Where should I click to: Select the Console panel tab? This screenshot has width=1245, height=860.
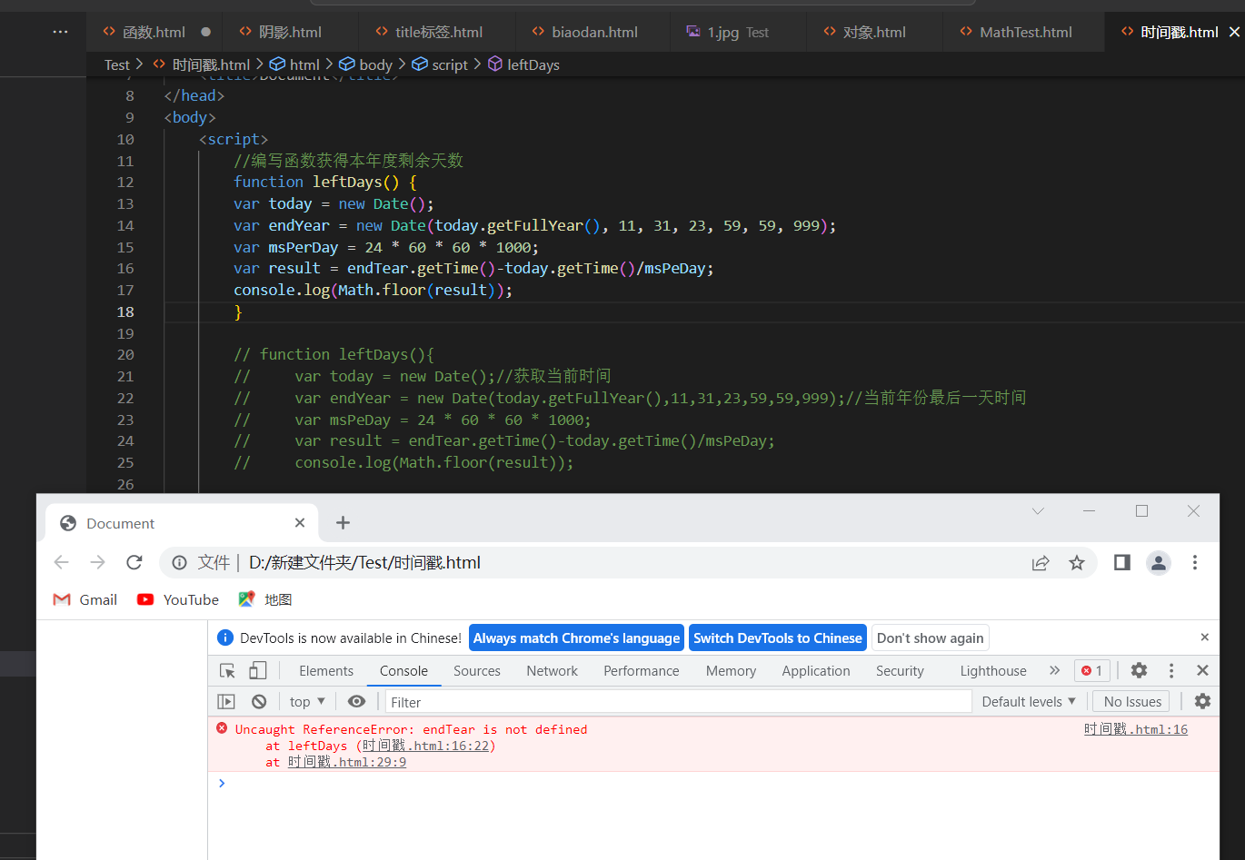point(403,671)
